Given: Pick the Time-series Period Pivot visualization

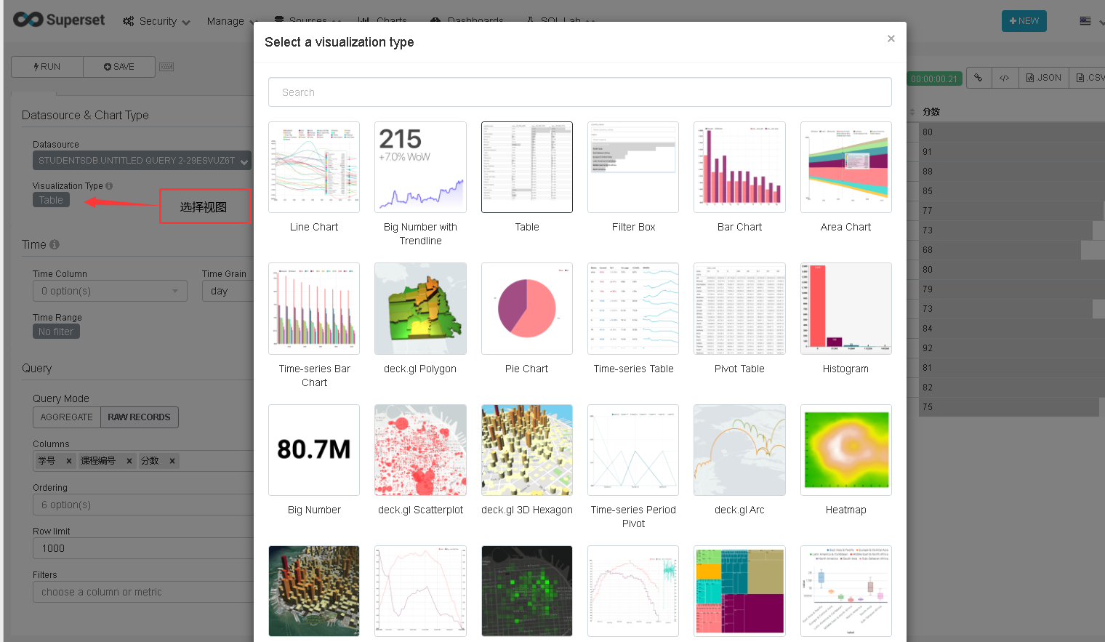Looking at the screenshot, I should point(633,450).
